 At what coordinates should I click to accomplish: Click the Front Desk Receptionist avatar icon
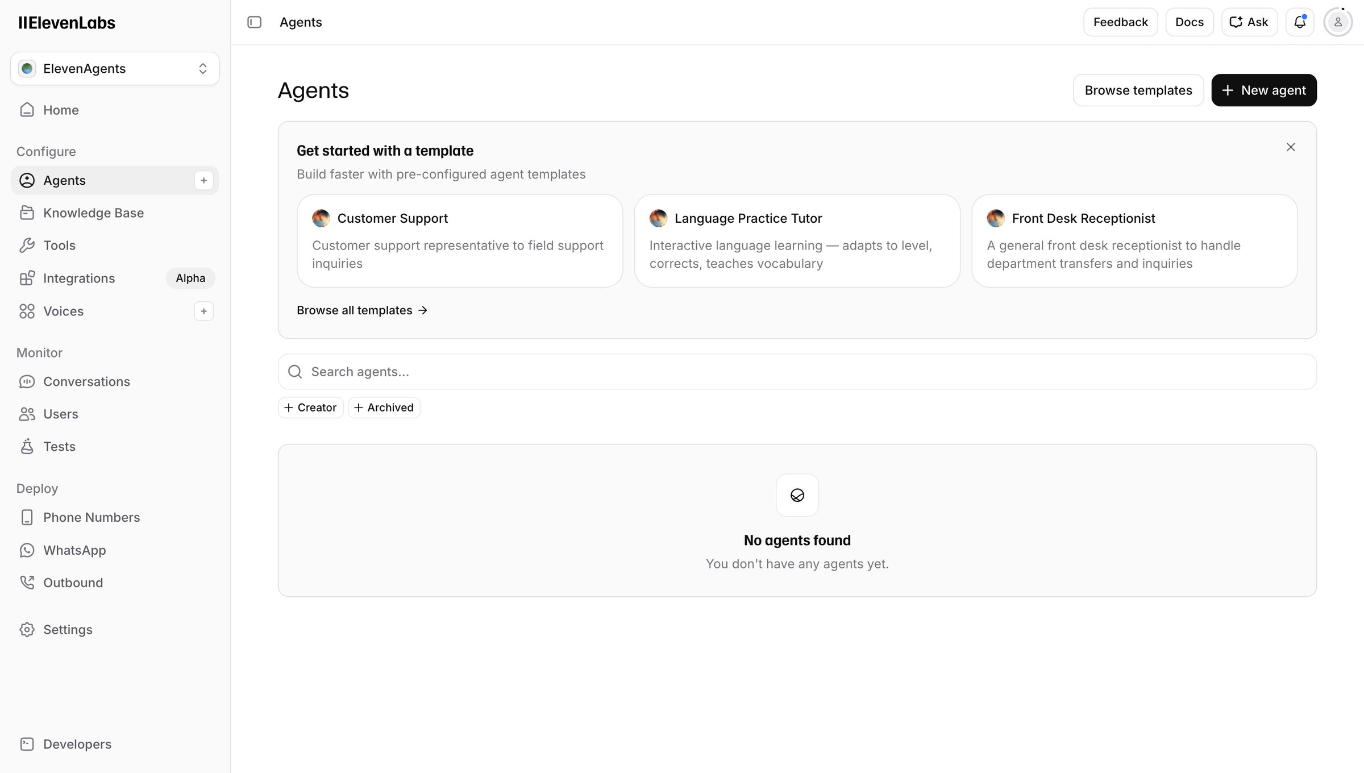pos(996,218)
